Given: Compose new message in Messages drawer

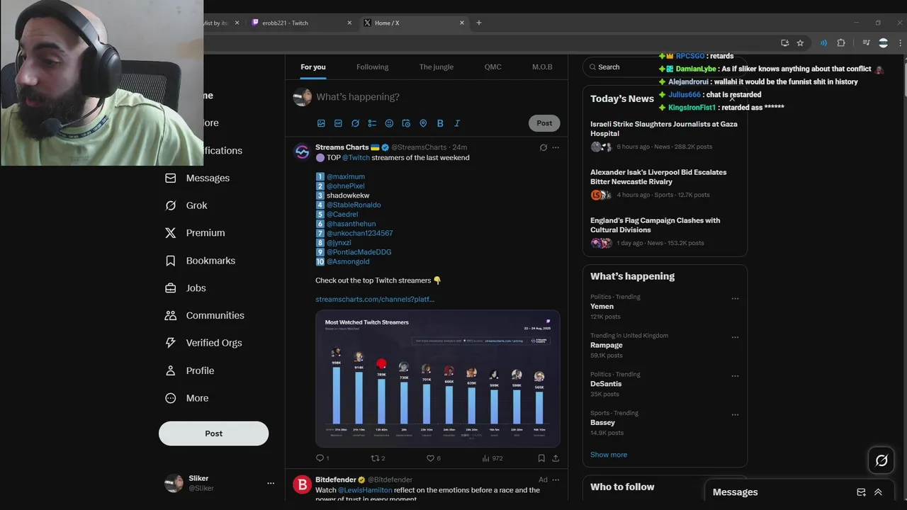Looking at the screenshot, I should point(861,492).
